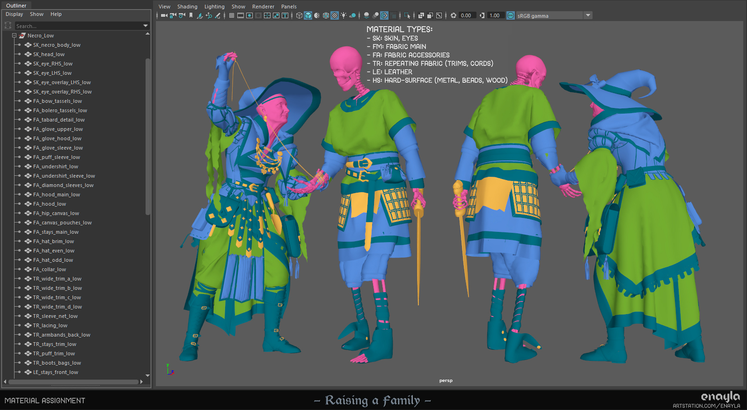Click the Lock Camera icon
This screenshot has height=410, width=747.
(x=173, y=15)
